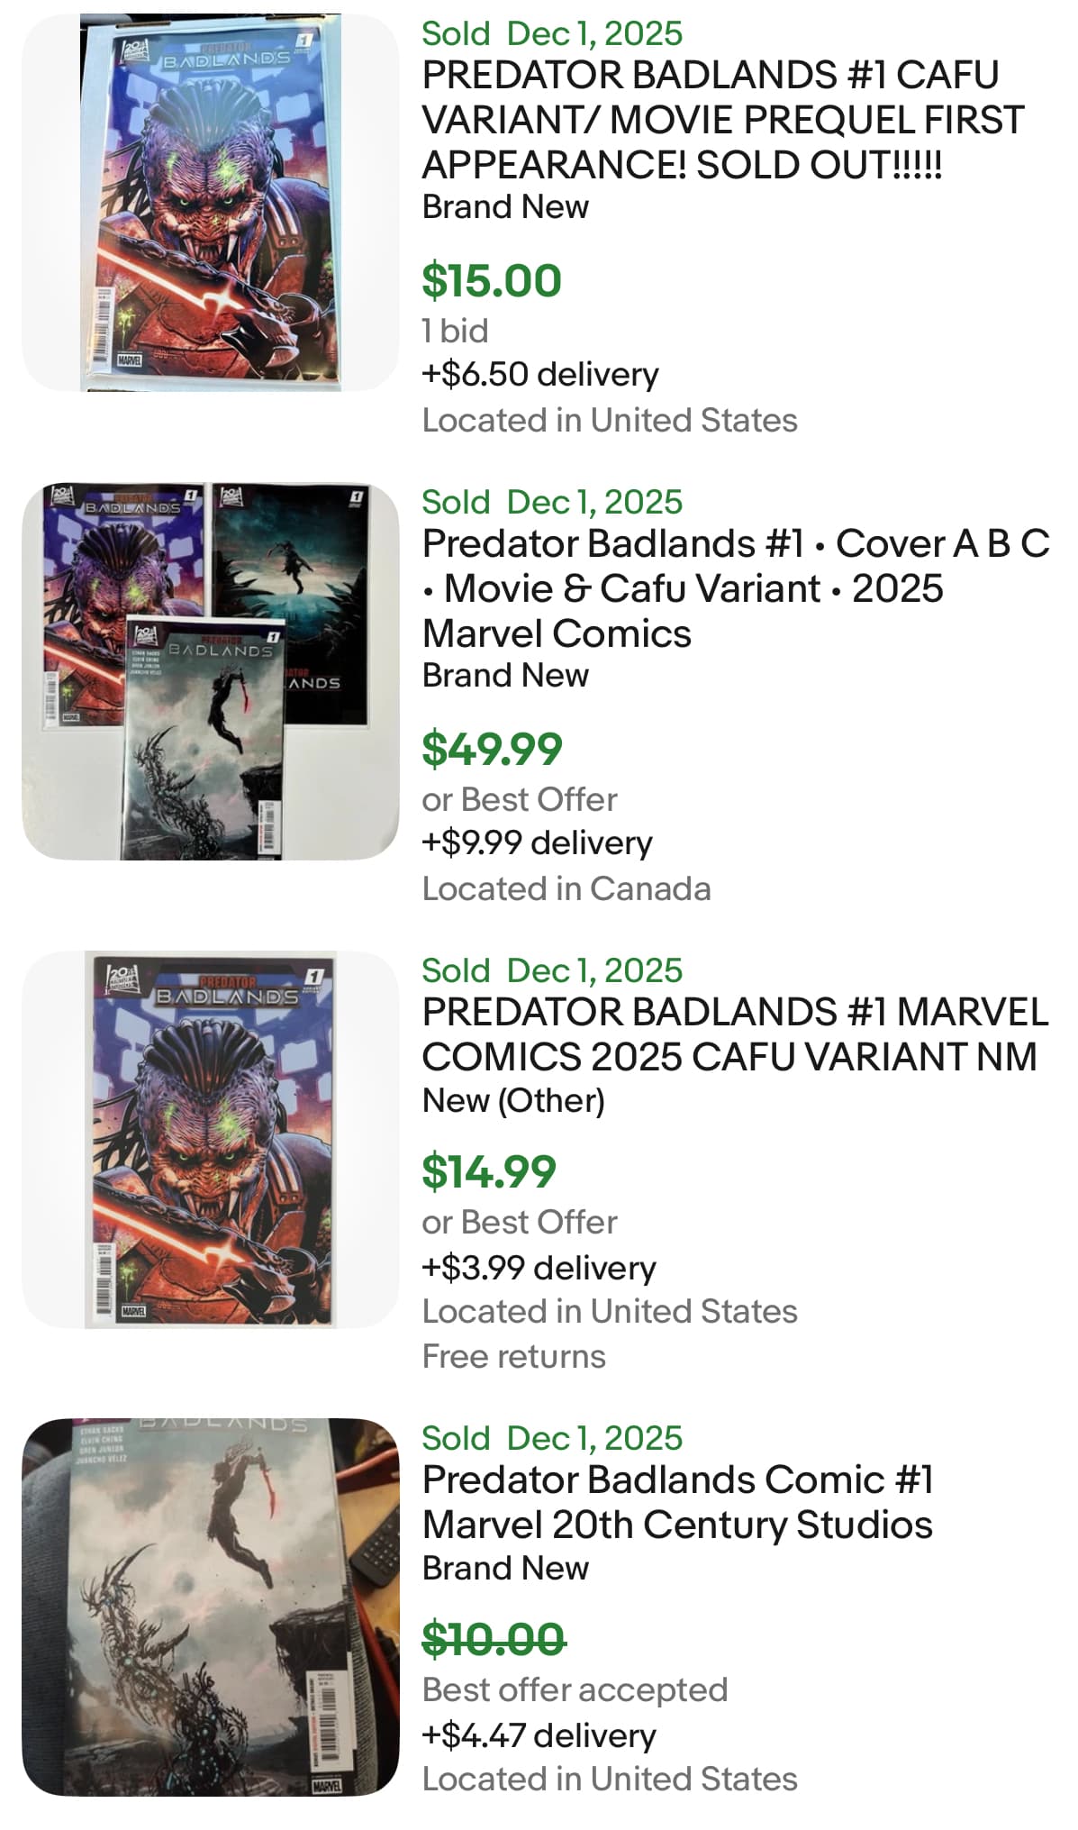Viewport: 1078px width, 1830px height.
Task: Click the crossed-out $10.00 price
Action: (494, 1638)
